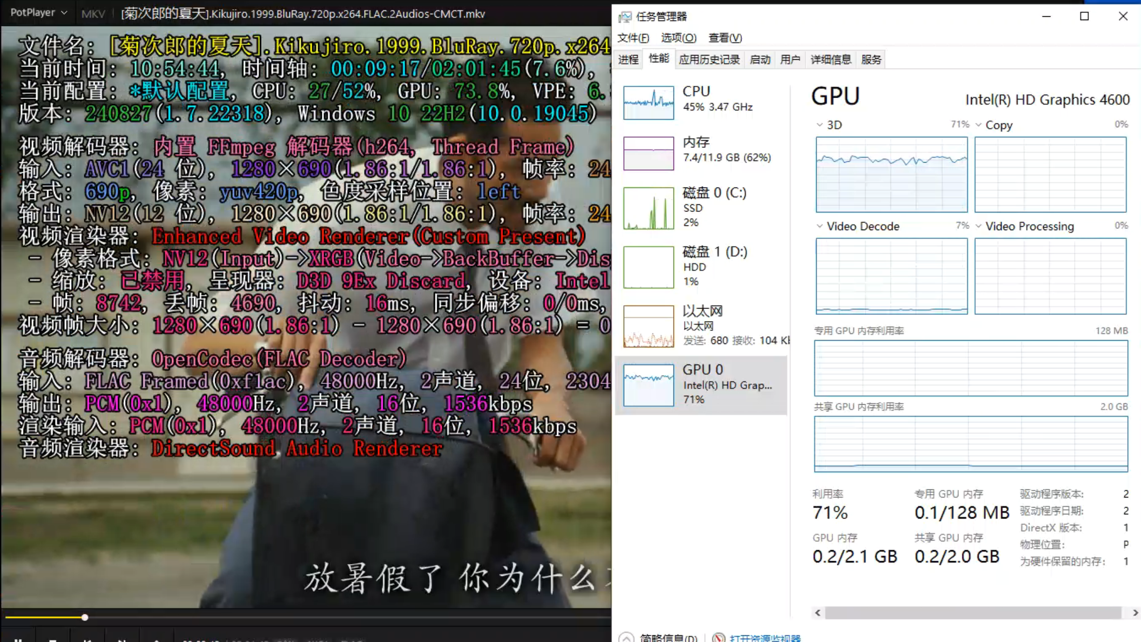The width and height of the screenshot is (1141, 642).
Task: Click the Intel(R) HD Graphics 4600 heading
Action: coord(1048,100)
